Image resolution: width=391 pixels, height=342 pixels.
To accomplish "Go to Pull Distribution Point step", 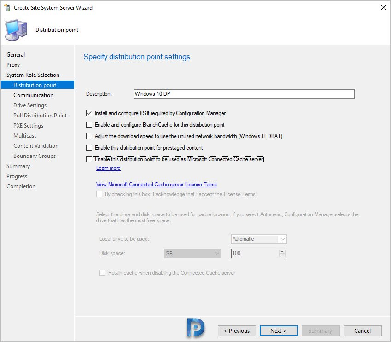I will [x=40, y=116].
